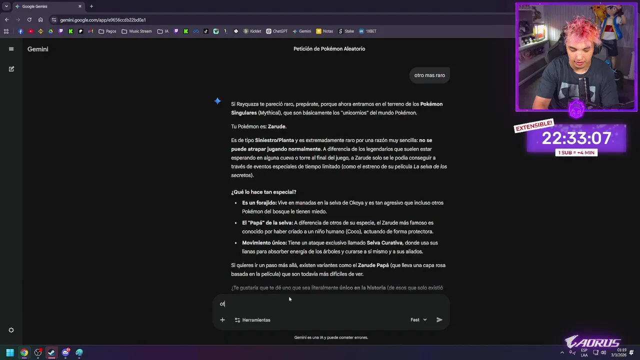640x360 pixels.
Task: Switch to Chrome in the taskbar
Action: pos(24,352)
